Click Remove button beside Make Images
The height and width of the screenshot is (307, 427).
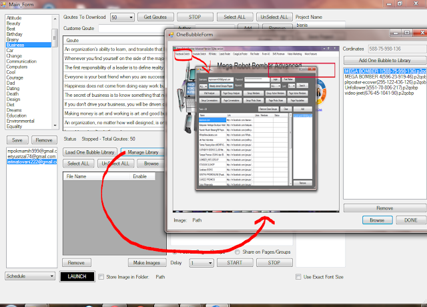[x=76, y=262]
